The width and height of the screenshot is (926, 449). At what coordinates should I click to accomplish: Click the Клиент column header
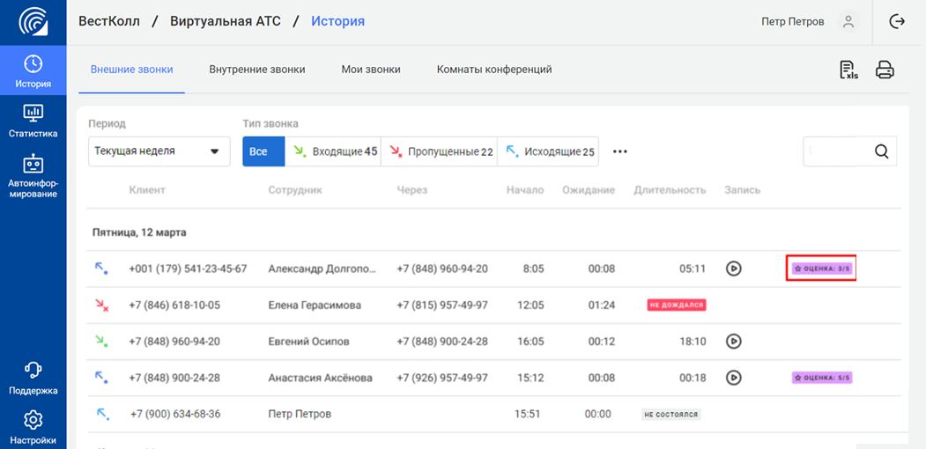click(x=147, y=190)
